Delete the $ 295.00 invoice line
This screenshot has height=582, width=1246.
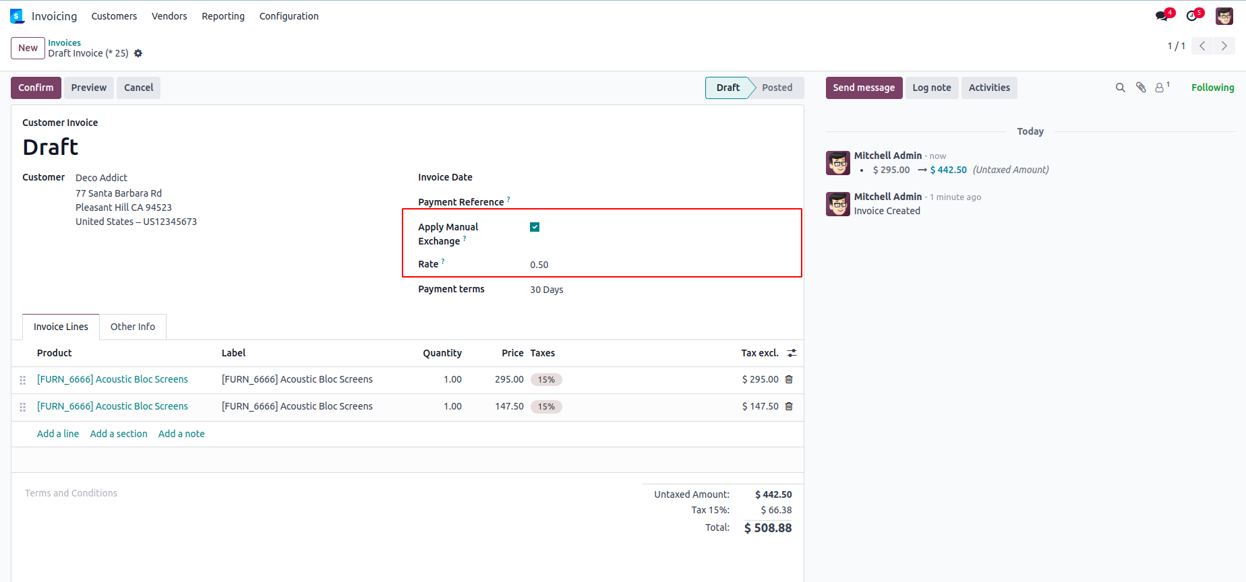click(x=789, y=379)
